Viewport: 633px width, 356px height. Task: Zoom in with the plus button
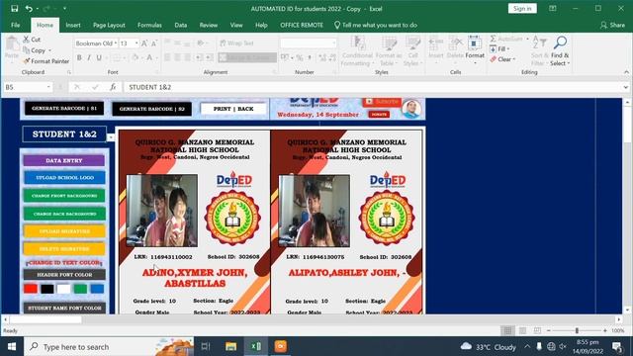[x=604, y=330]
